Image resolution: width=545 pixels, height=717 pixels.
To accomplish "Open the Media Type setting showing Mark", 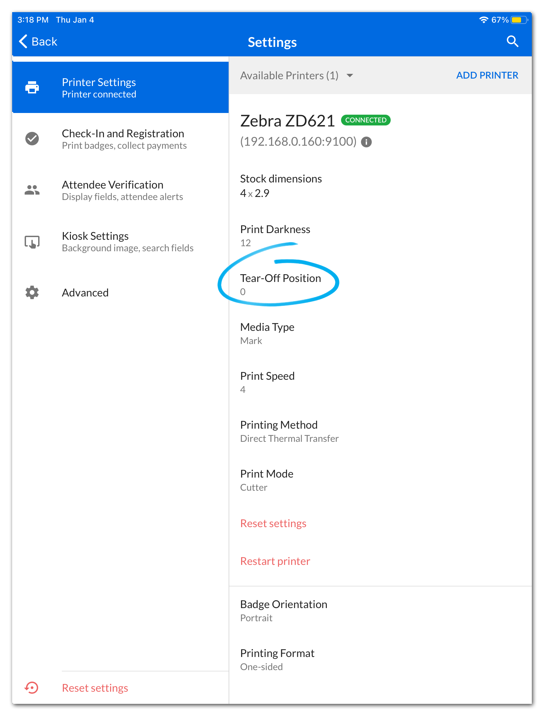I will (x=267, y=333).
